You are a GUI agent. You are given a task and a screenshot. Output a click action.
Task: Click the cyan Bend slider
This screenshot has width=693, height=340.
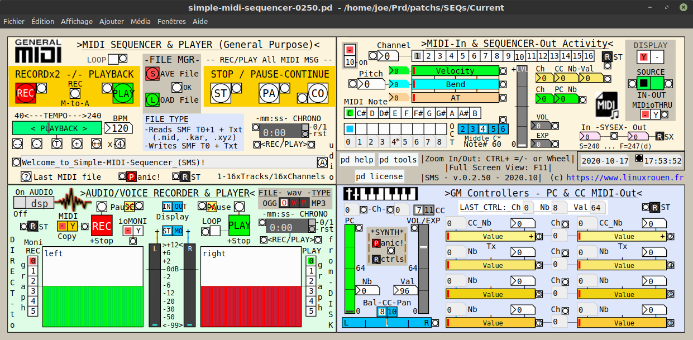pos(455,84)
